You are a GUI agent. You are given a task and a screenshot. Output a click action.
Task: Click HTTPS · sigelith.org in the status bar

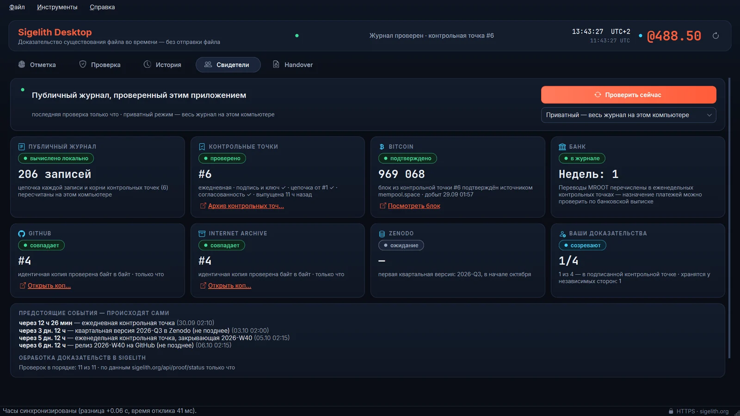(x=703, y=411)
